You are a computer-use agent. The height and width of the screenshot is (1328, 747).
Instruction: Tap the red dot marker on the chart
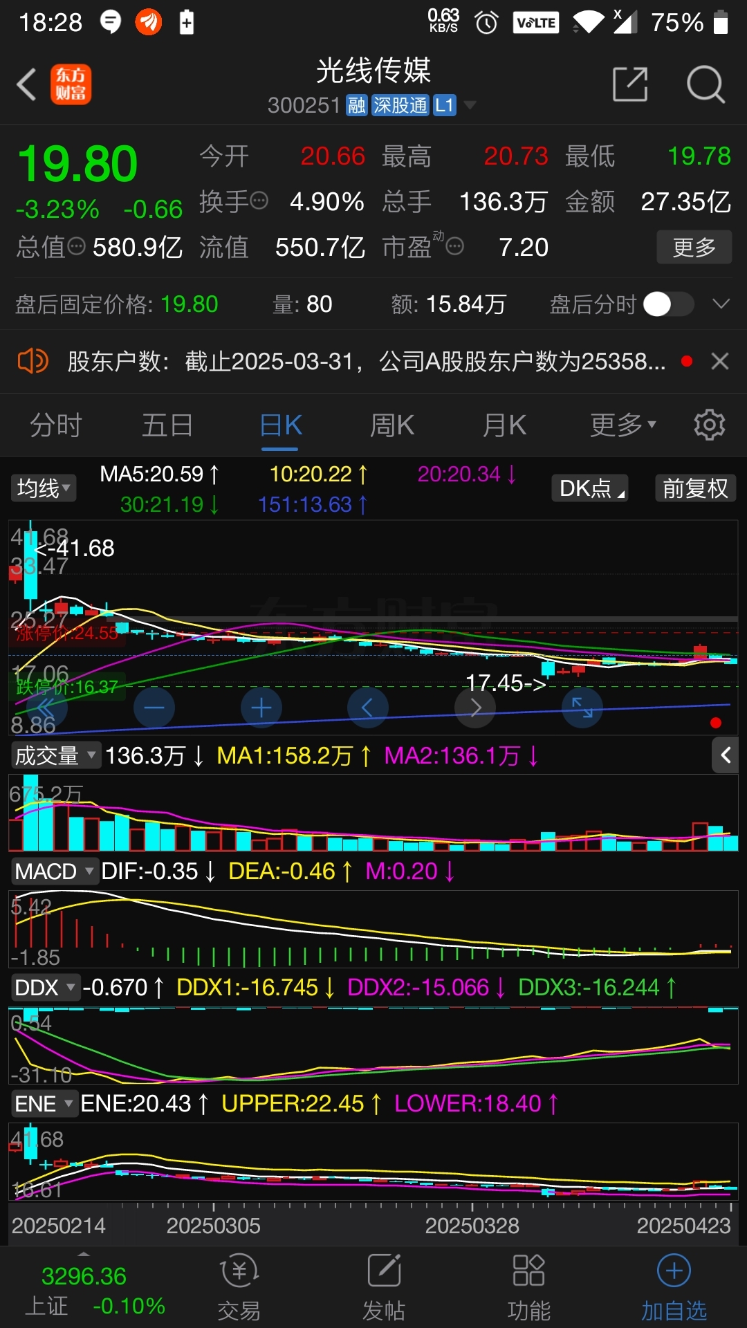click(x=716, y=723)
